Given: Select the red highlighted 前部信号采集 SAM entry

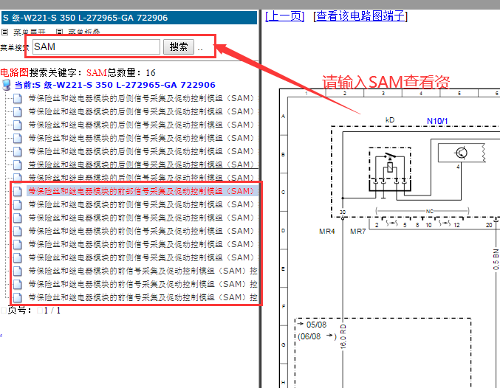Looking at the screenshot, I should pyautogui.click(x=141, y=191).
